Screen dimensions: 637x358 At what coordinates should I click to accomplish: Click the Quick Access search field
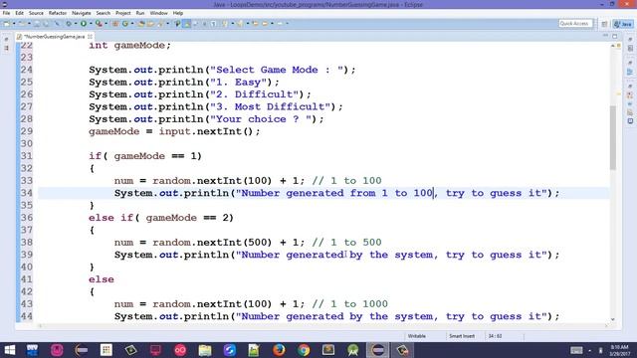575,24
